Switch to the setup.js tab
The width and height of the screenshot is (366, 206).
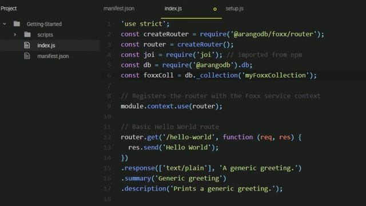[234, 9]
